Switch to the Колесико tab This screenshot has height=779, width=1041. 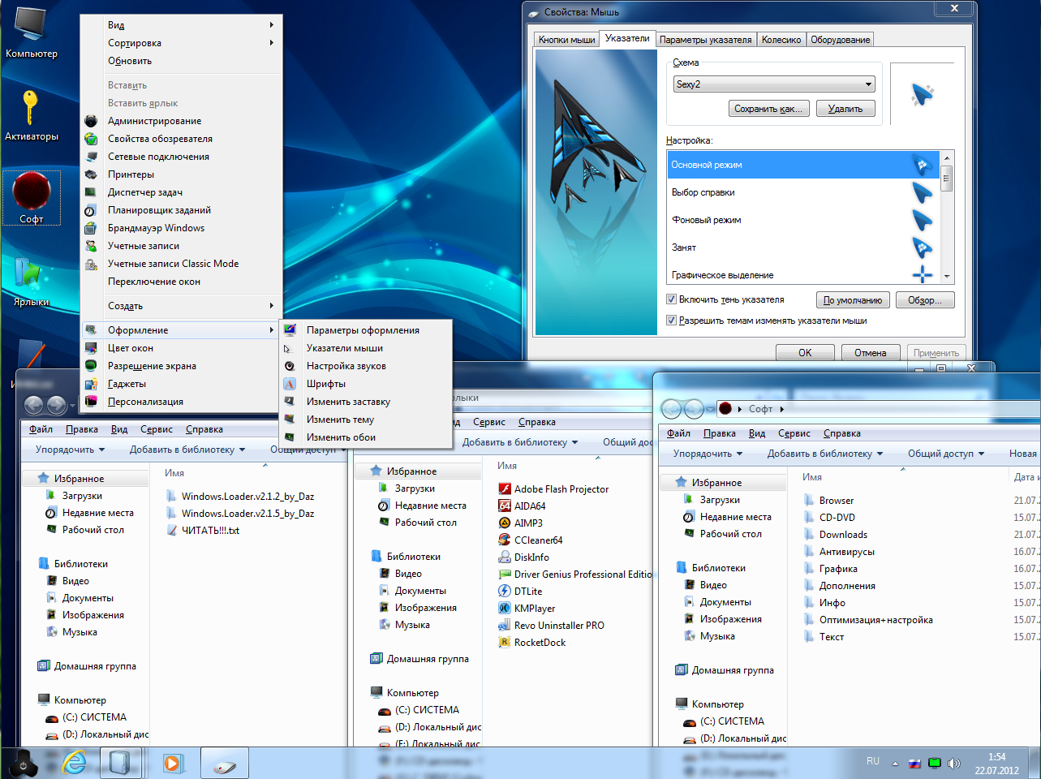(781, 40)
